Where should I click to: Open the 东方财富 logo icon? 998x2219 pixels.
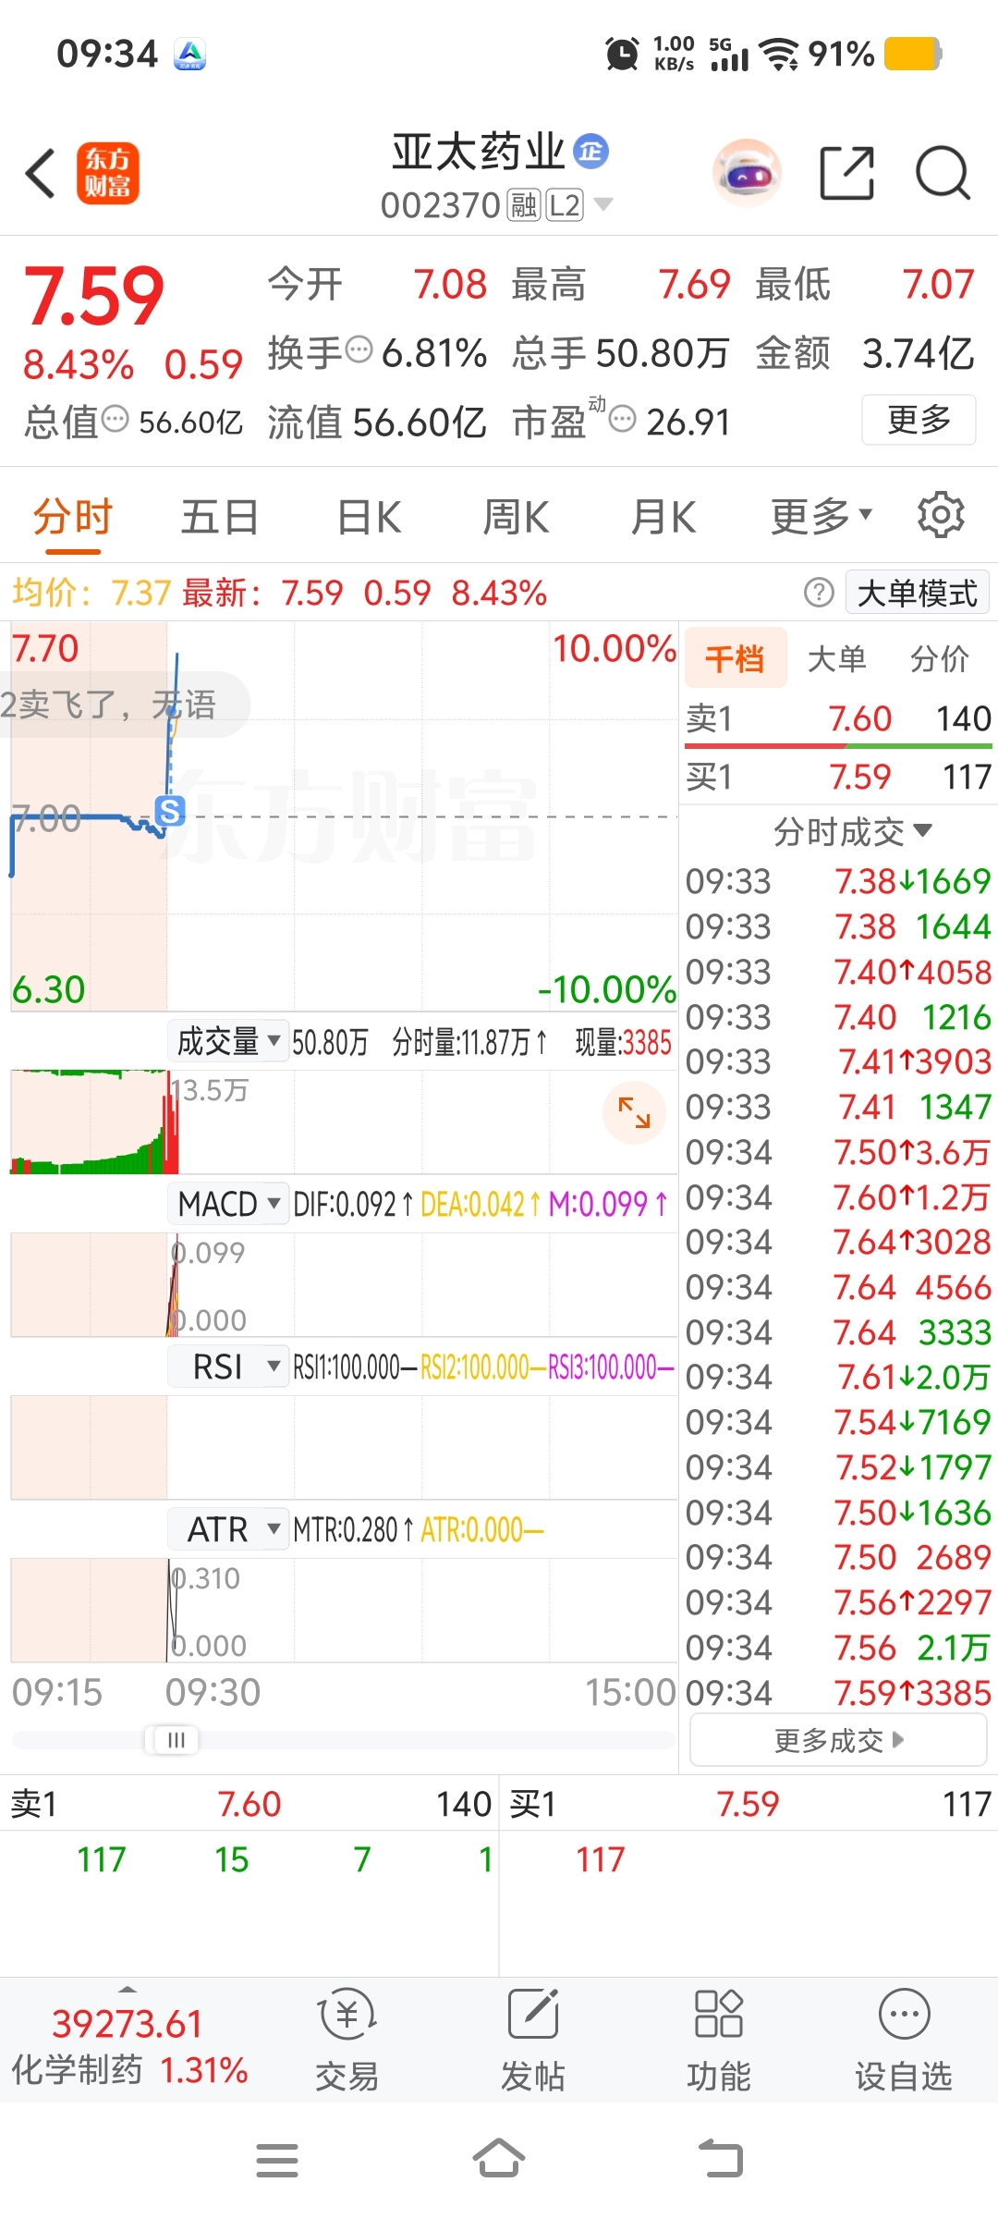[107, 173]
